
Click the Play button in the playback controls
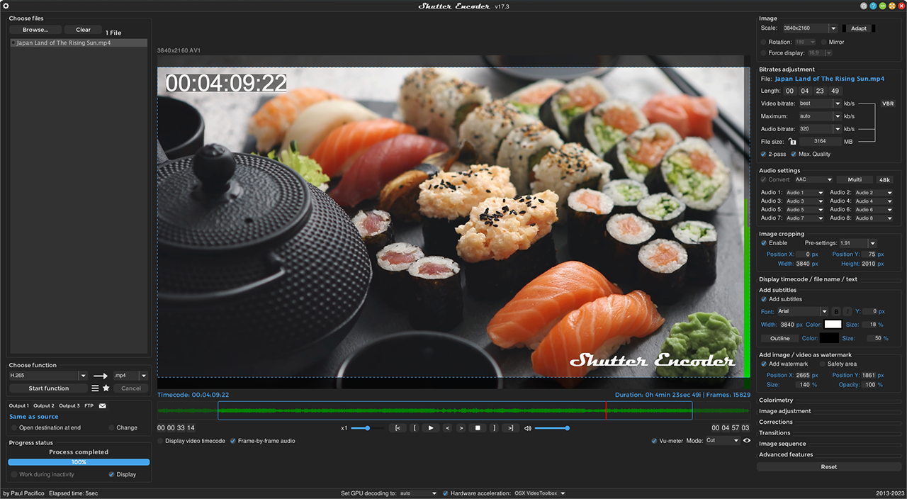430,427
